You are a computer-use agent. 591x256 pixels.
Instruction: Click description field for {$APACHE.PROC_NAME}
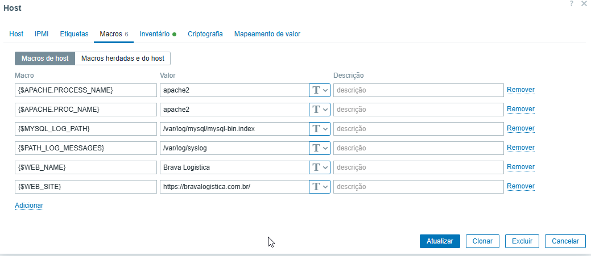[418, 110]
